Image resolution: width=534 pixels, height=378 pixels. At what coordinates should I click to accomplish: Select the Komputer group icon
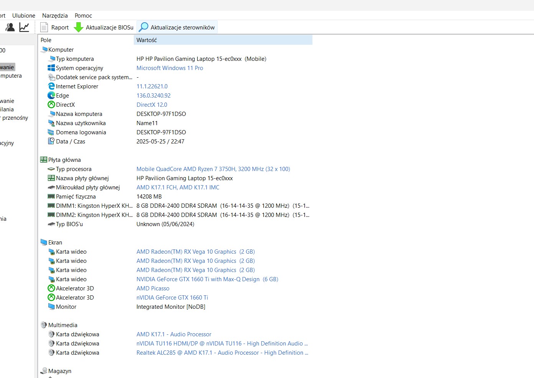click(x=44, y=50)
